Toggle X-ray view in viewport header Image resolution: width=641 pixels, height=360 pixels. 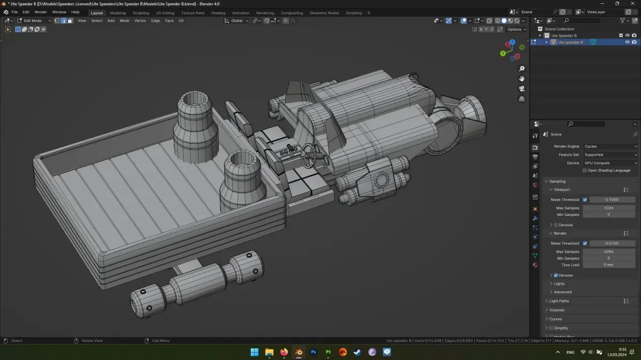tap(489, 21)
